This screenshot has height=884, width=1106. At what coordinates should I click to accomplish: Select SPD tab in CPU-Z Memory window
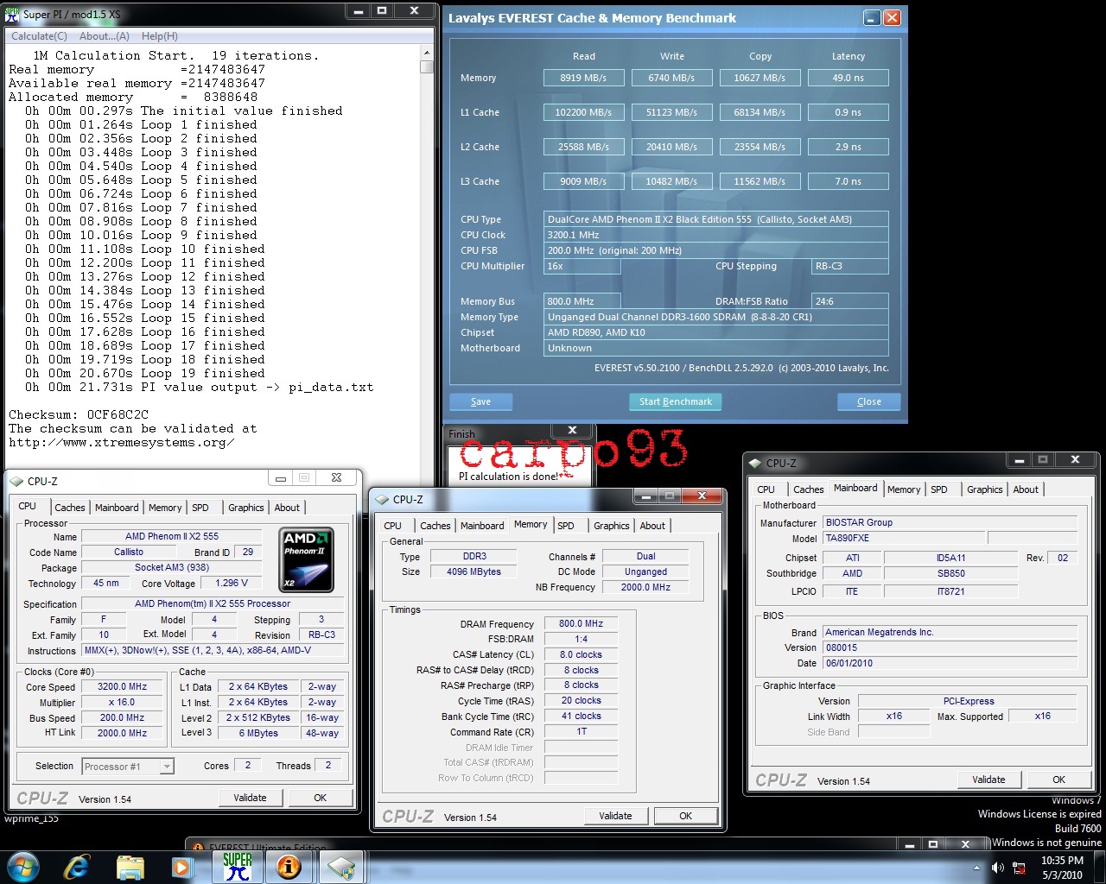point(566,526)
